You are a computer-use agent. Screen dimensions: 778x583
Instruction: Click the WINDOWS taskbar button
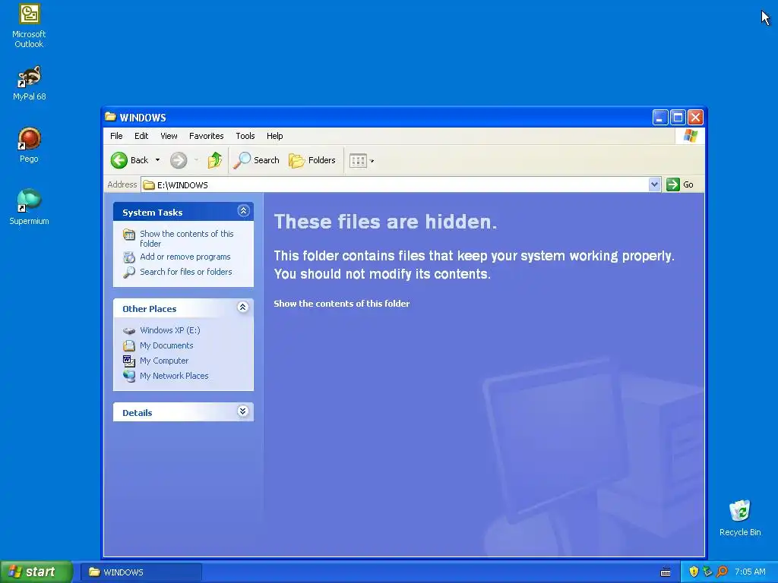[141, 572]
